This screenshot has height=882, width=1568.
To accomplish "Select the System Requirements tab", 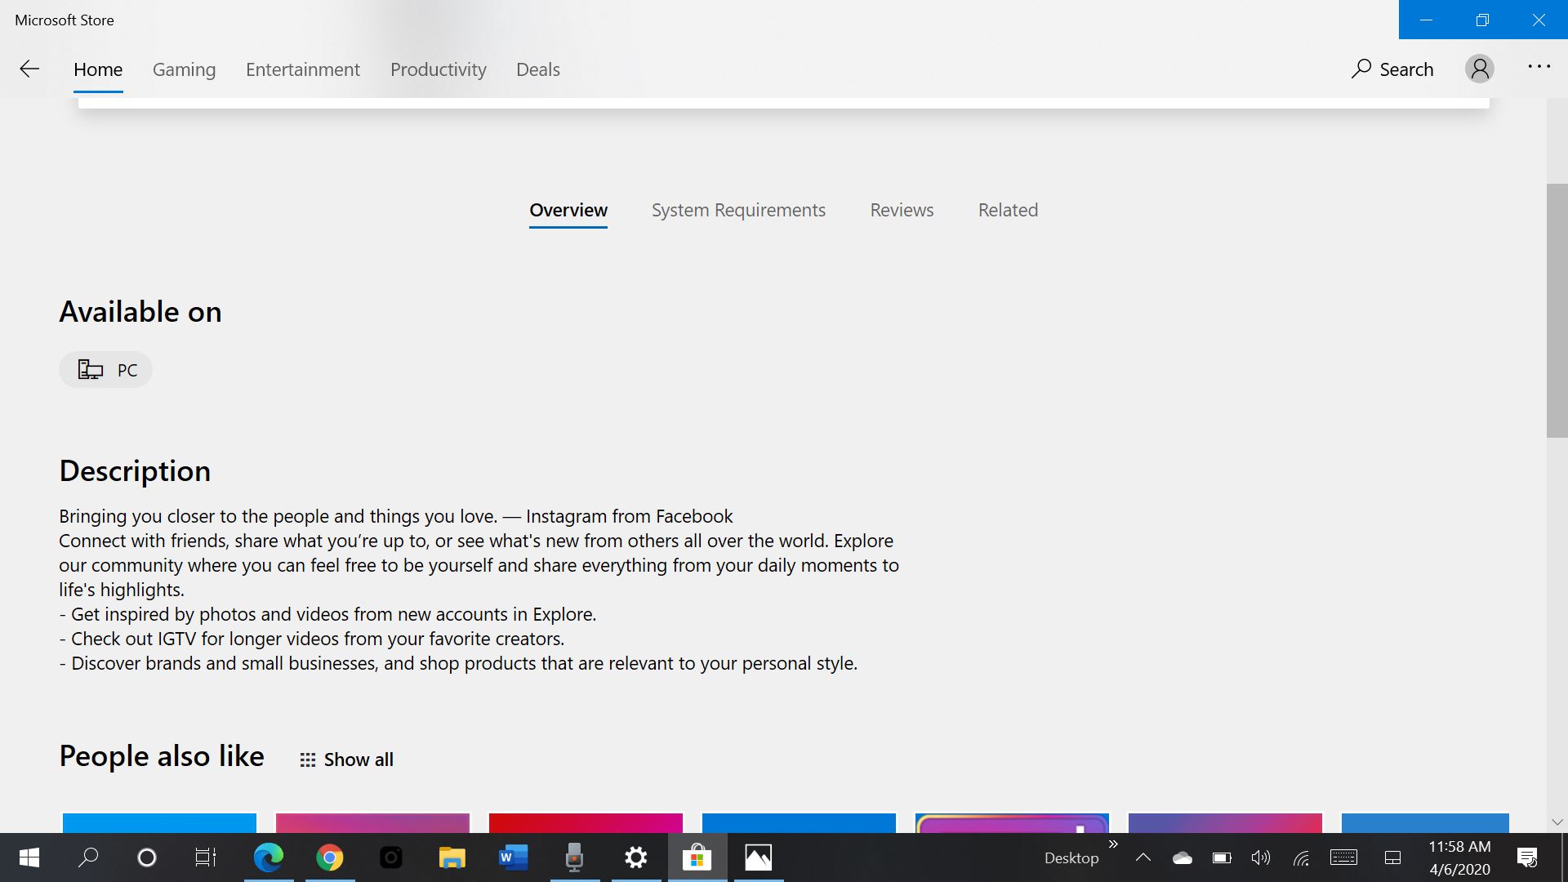I will (x=738, y=210).
